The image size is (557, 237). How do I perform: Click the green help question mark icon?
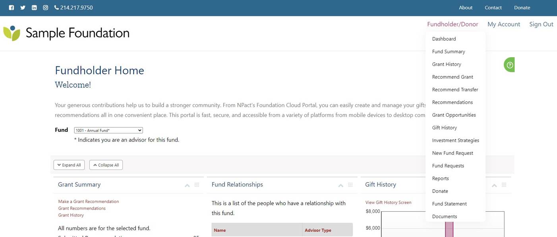point(510,65)
